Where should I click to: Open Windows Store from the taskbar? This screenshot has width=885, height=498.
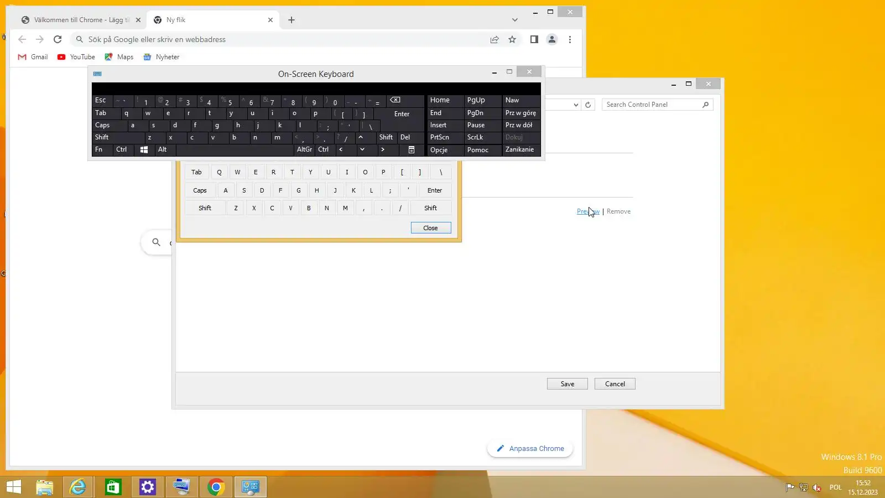(x=113, y=487)
